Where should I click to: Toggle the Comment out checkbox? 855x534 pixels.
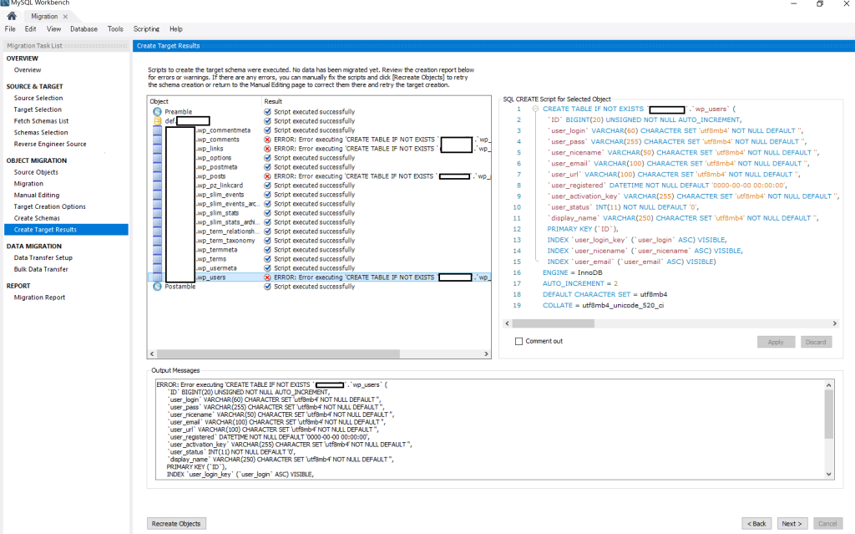pos(519,341)
